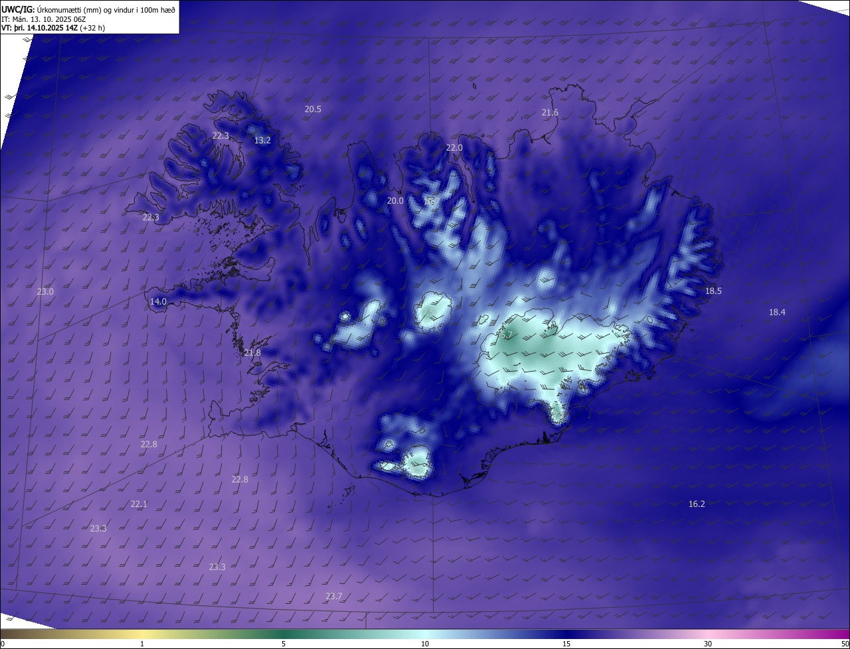Click the color scale label 10
Screen dimensions: 850x649
pos(425,644)
